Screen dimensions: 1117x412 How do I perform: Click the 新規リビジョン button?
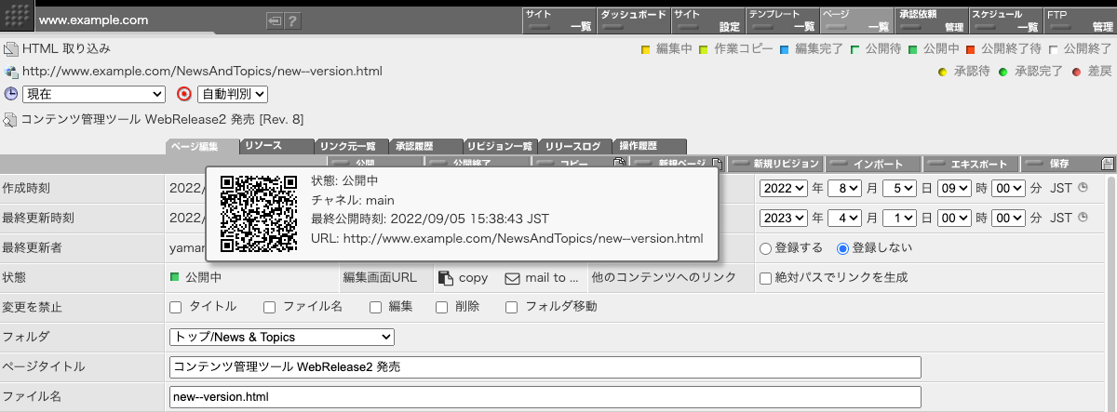click(775, 164)
